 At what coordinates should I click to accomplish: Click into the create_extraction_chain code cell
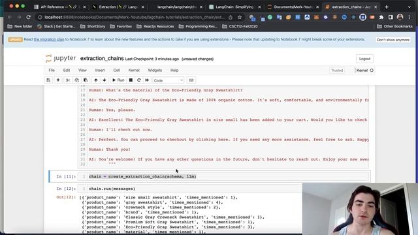tap(223, 176)
